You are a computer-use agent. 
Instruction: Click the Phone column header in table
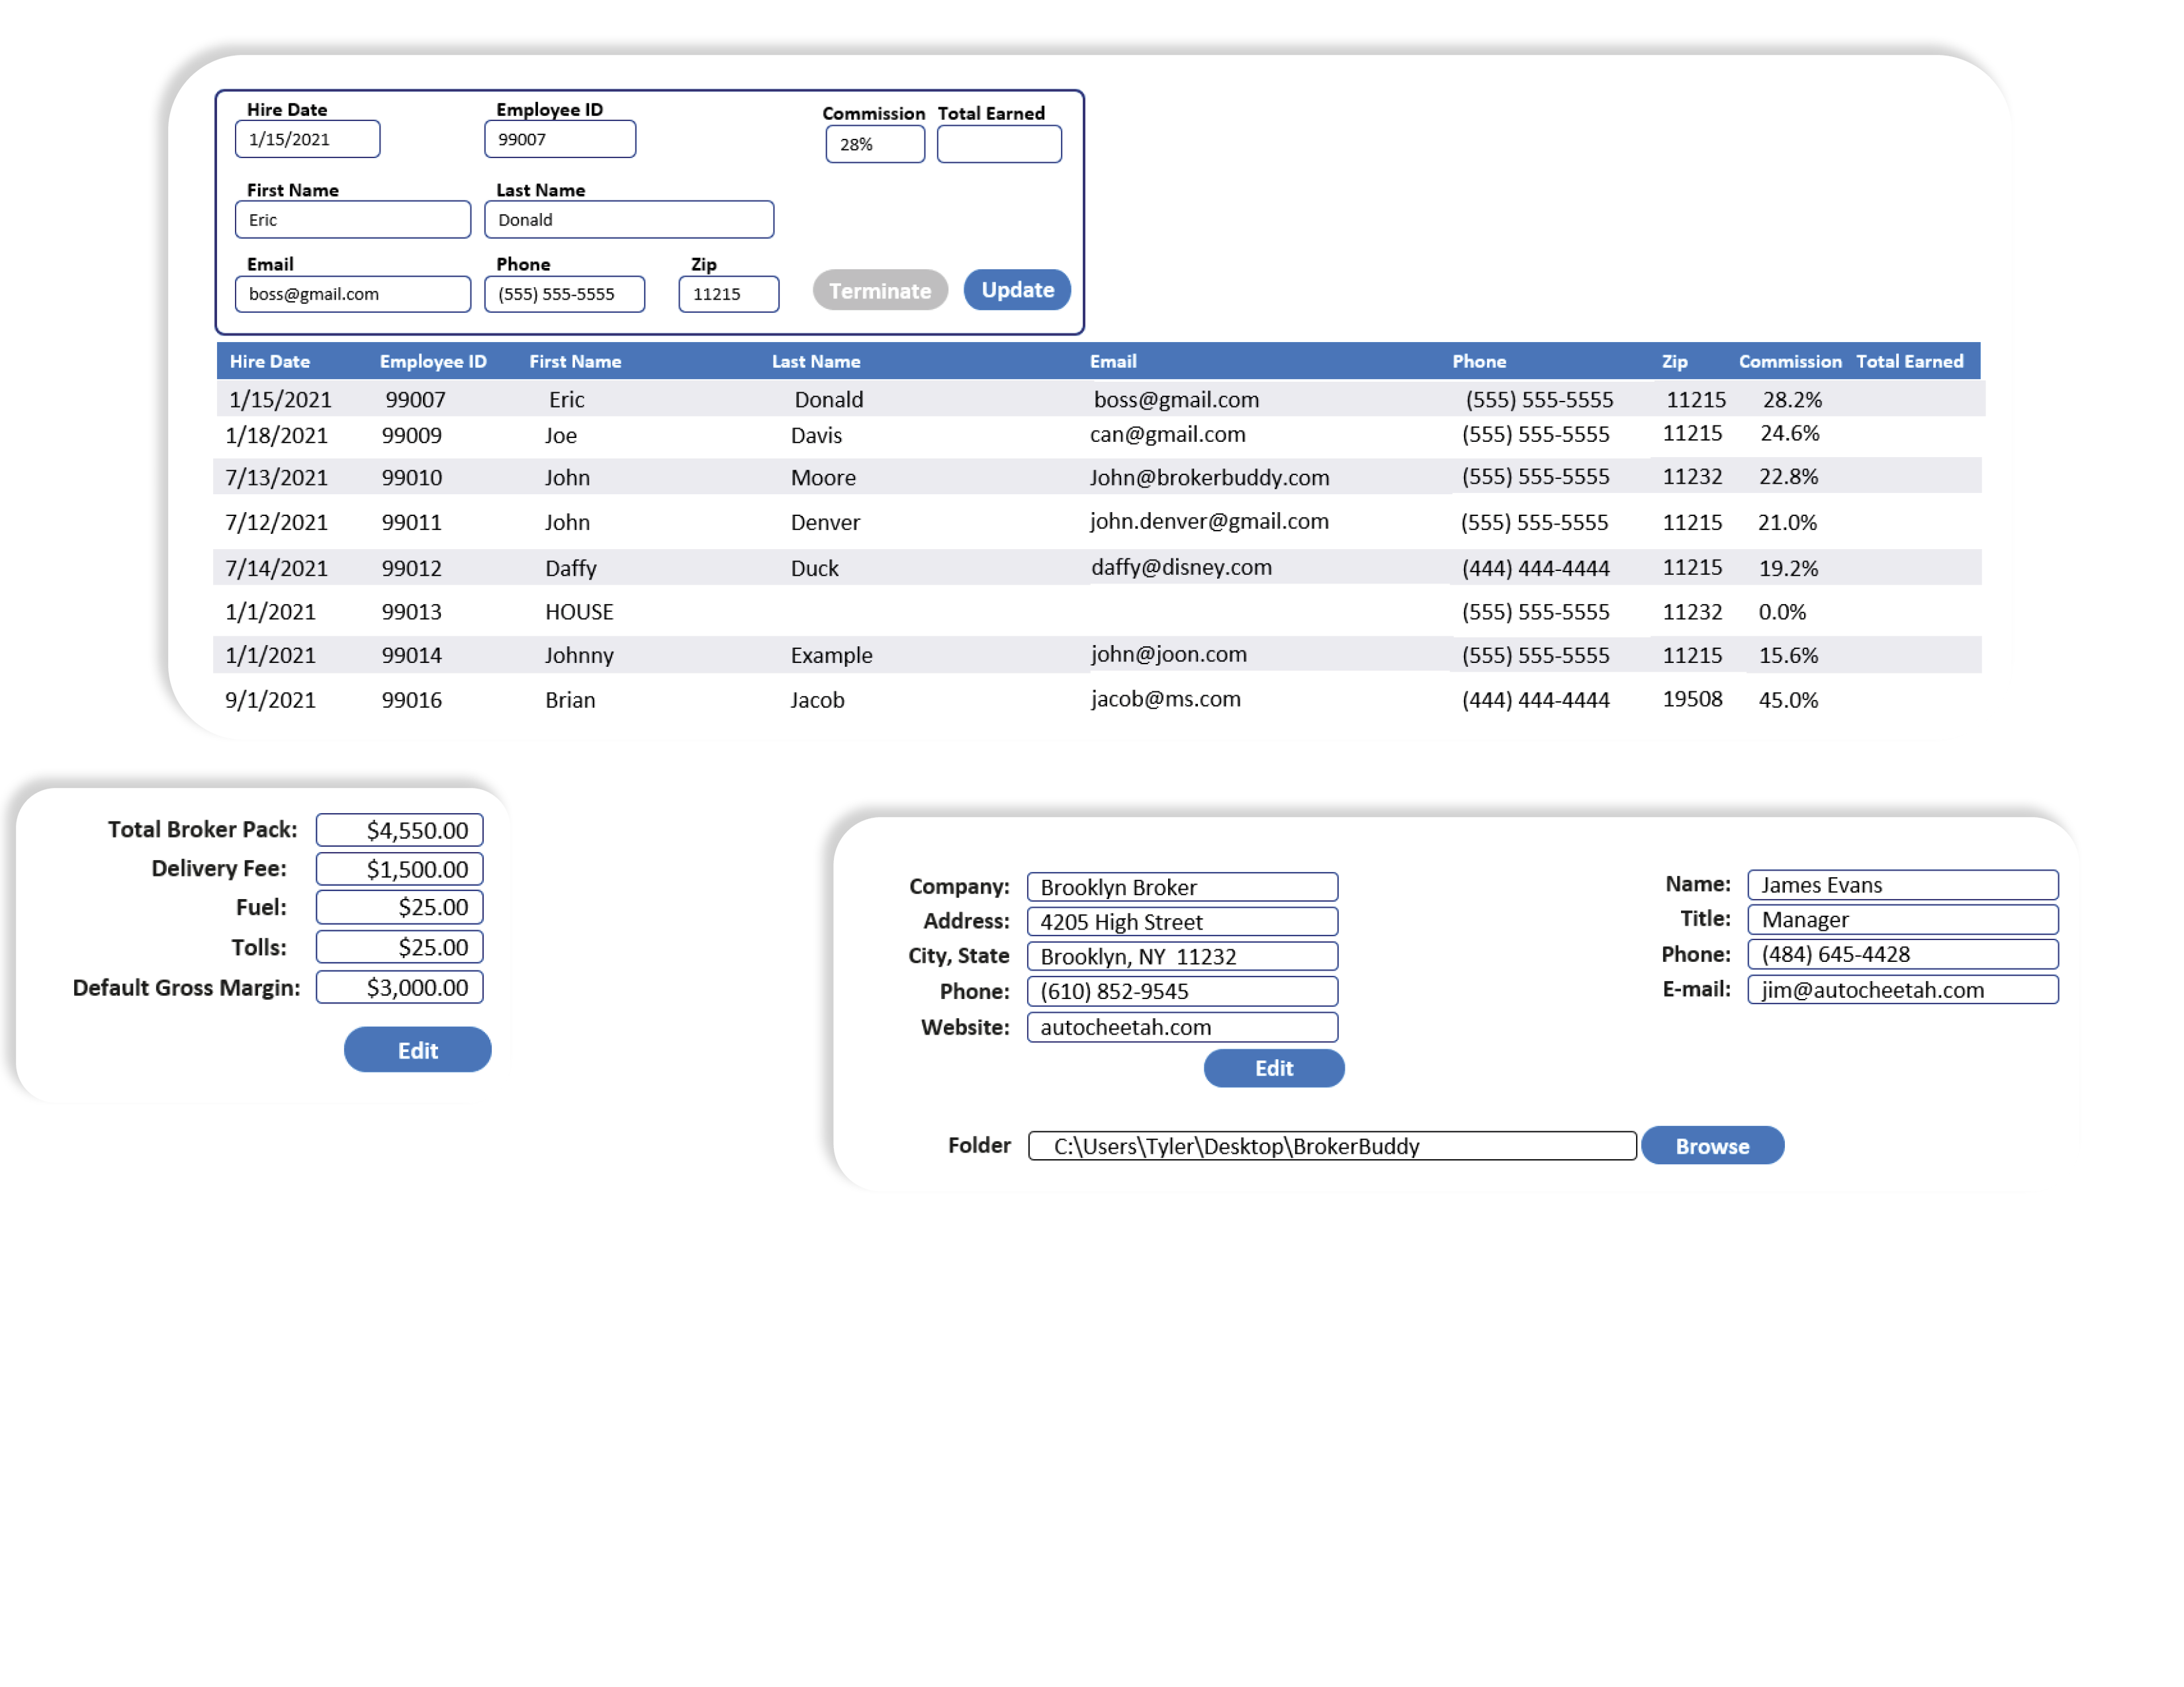click(1479, 362)
